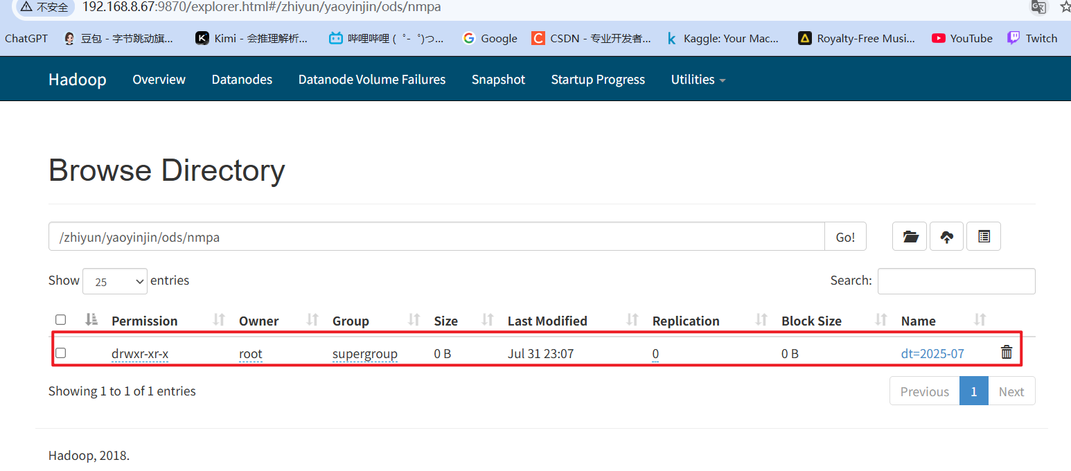Open the YouTube bookmark
1071x471 pixels.
(x=962, y=38)
